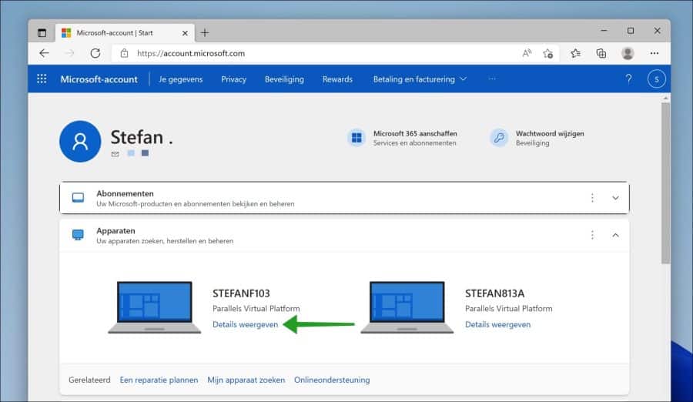The width and height of the screenshot is (693, 402).
Task: Click the Abonnementen card title
Action: pos(125,194)
